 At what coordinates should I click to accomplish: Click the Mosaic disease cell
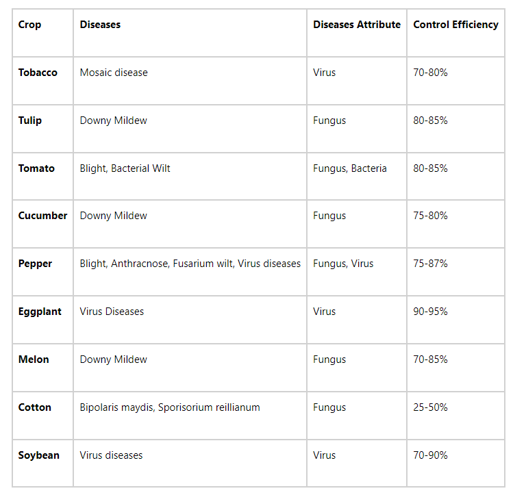click(x=114, y=73)
